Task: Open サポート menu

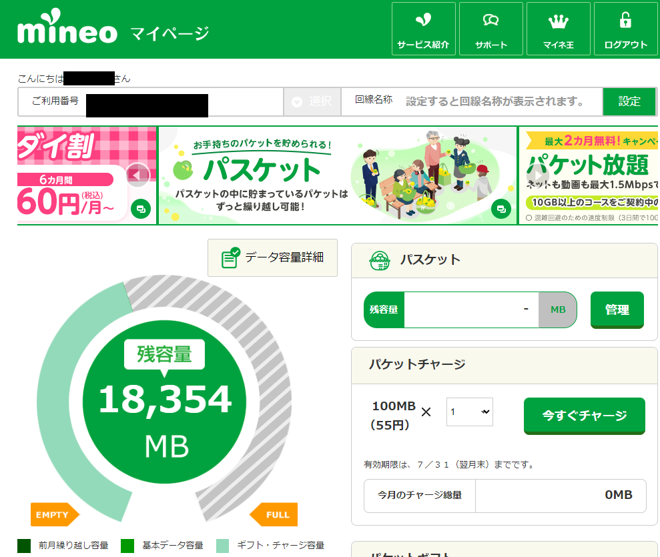Action: 490,29
